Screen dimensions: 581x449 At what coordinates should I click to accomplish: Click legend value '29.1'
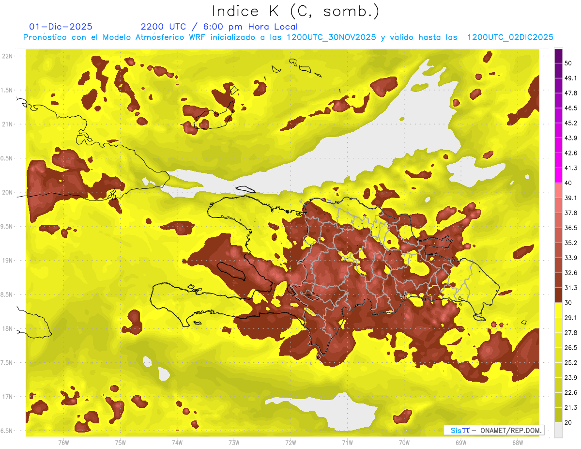pos(570,318)
